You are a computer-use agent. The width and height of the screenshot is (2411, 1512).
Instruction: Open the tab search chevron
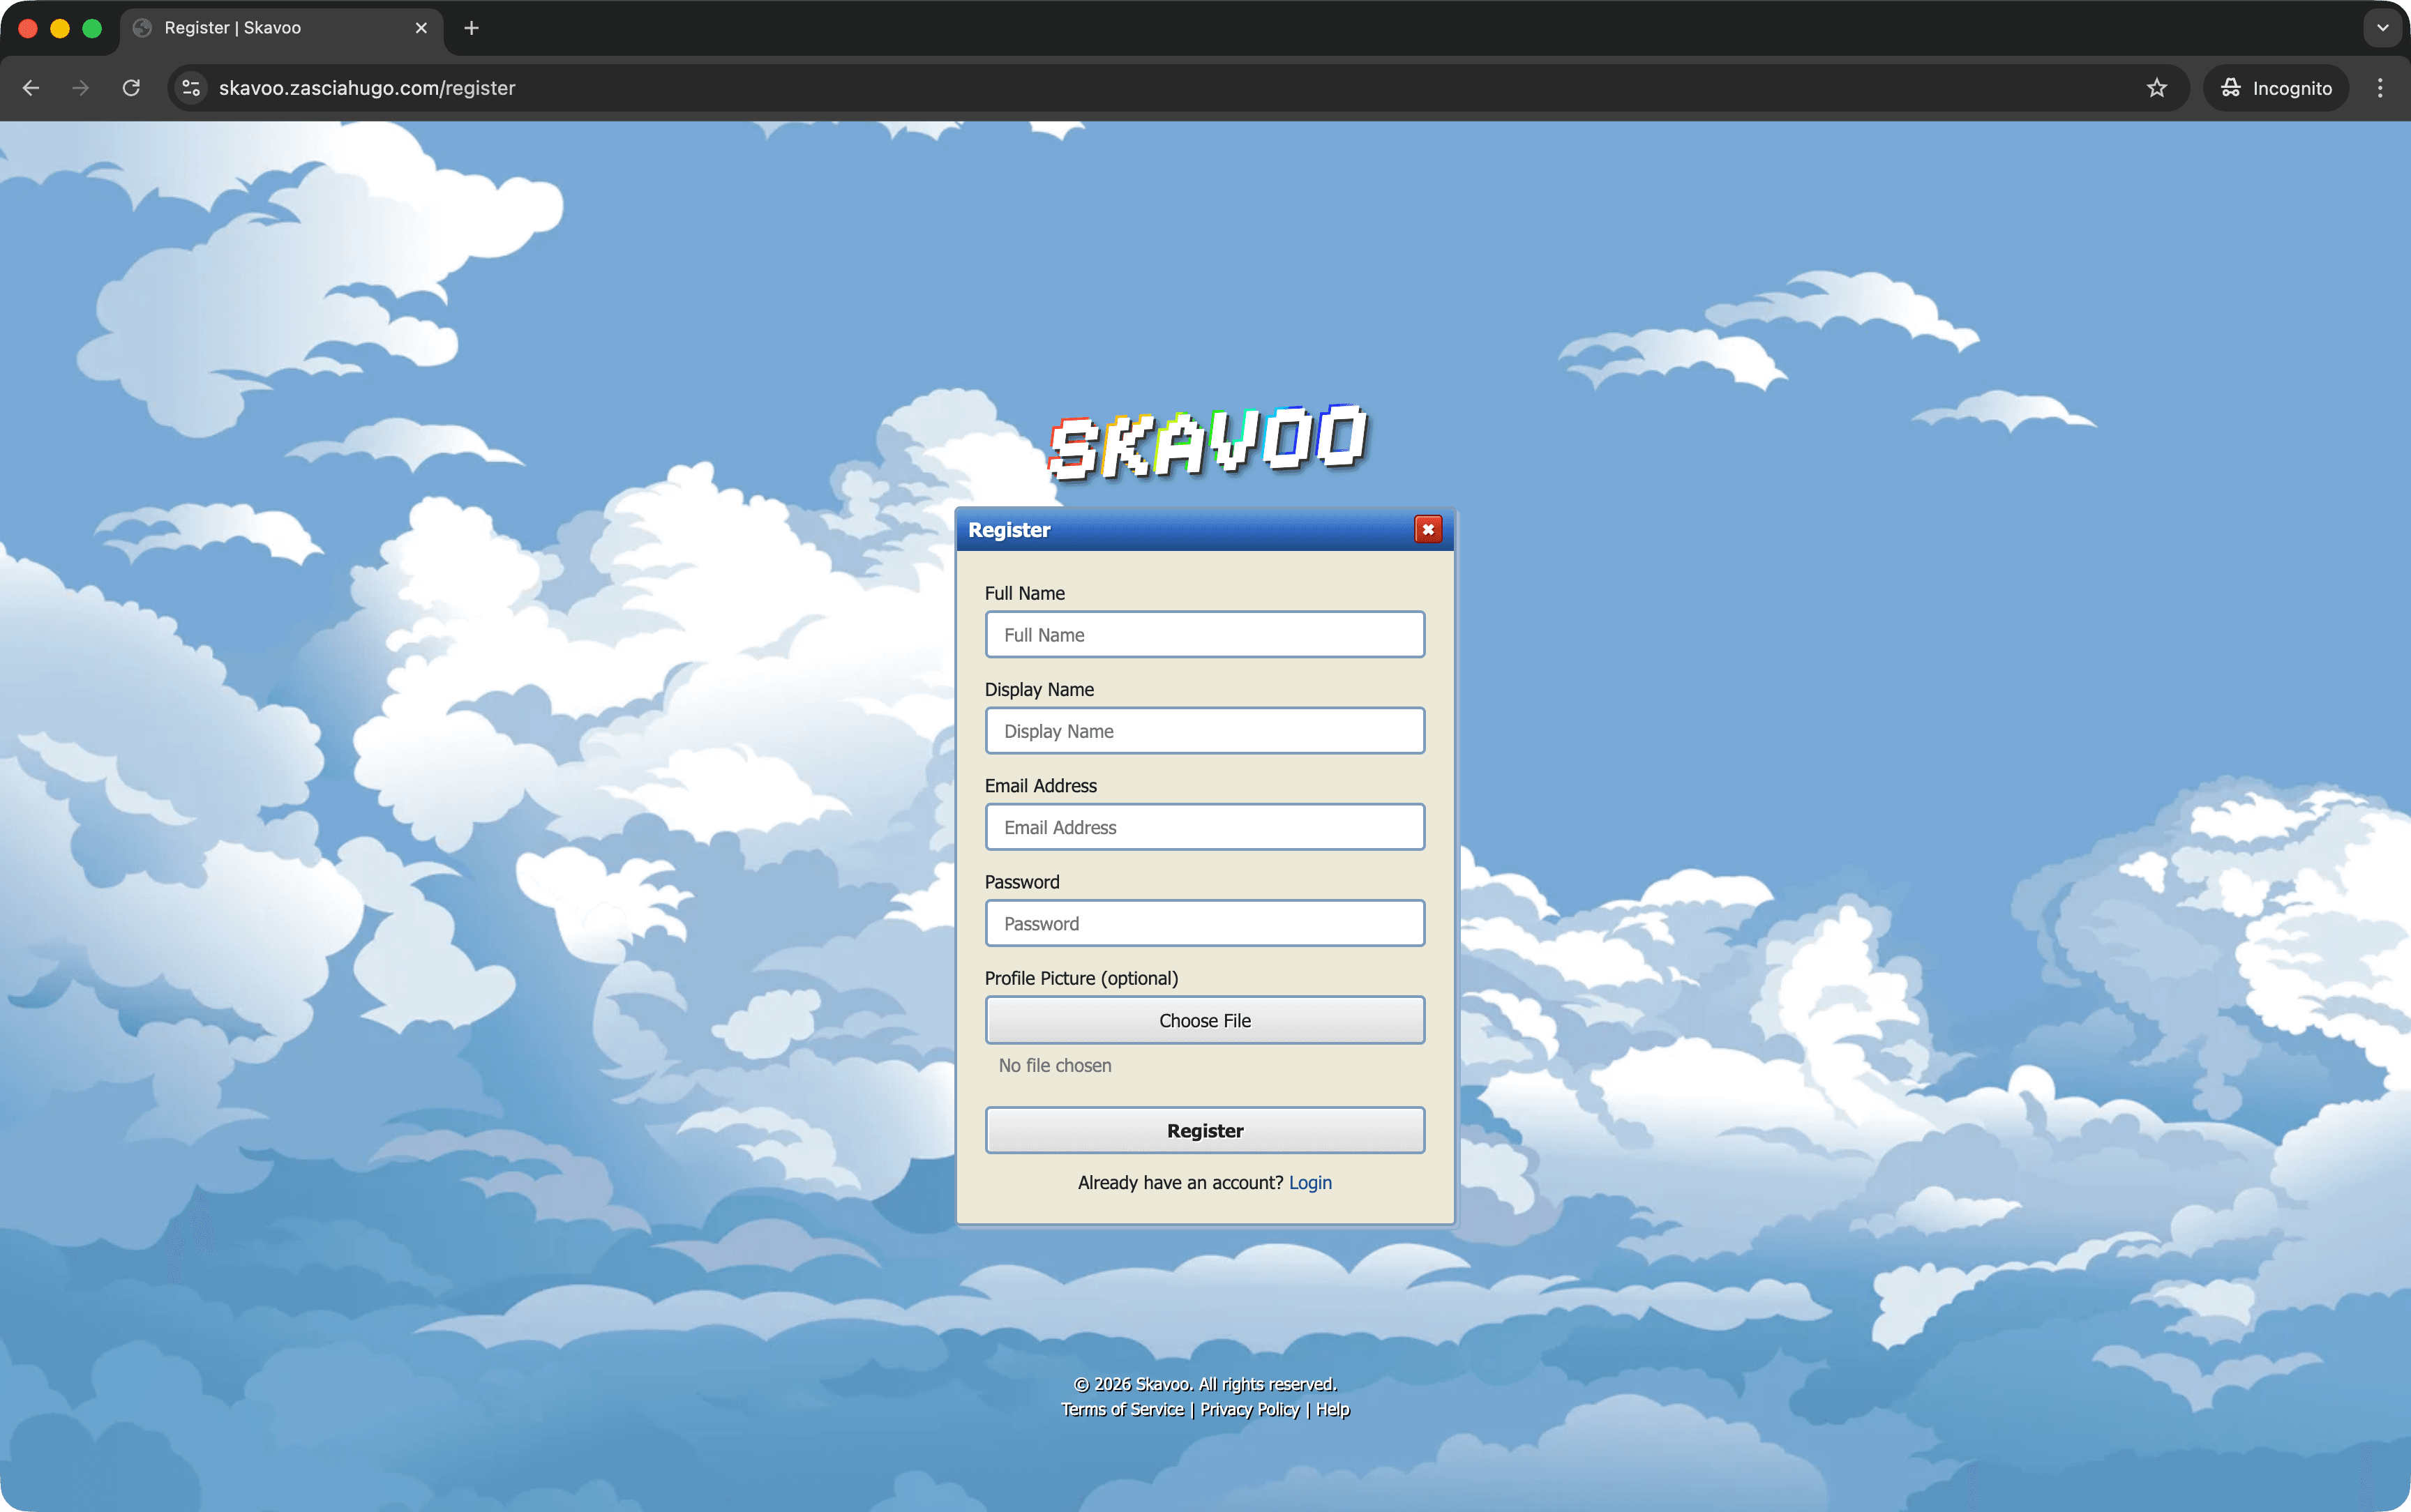2383,28
